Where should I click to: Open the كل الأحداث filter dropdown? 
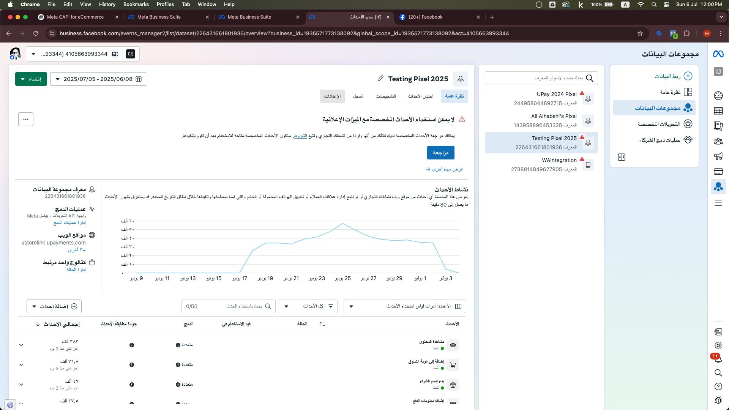click(308, 306)
